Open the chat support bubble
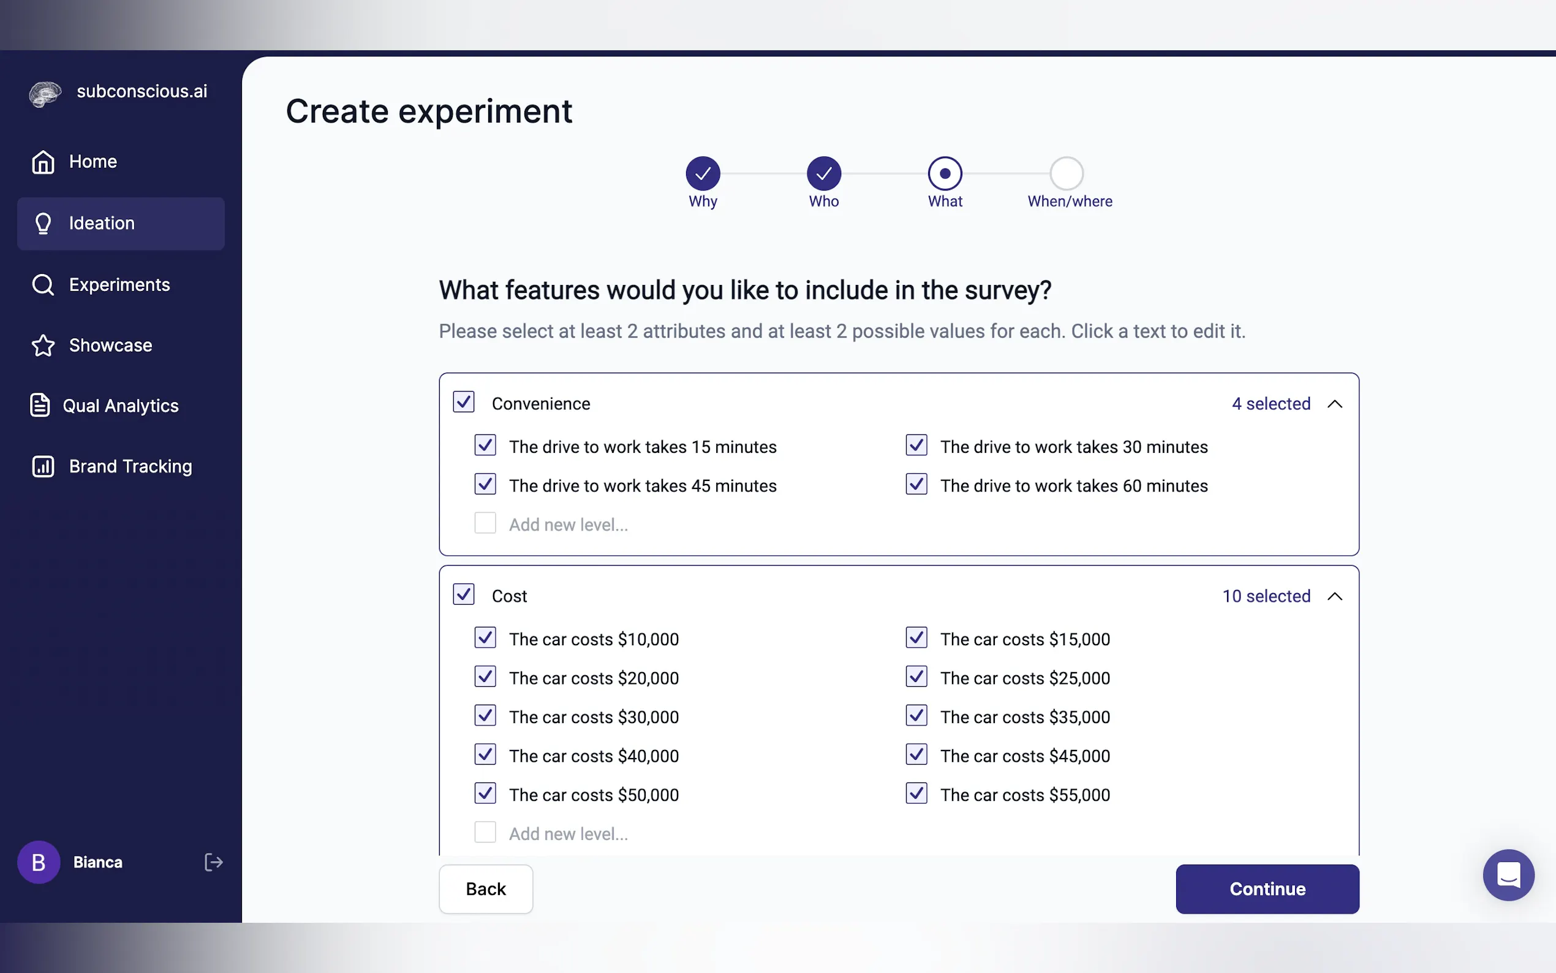Viewport: 1556px width, 973px height. 1508,874
